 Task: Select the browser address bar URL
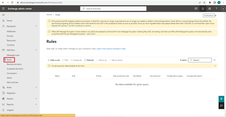[41, 3]
